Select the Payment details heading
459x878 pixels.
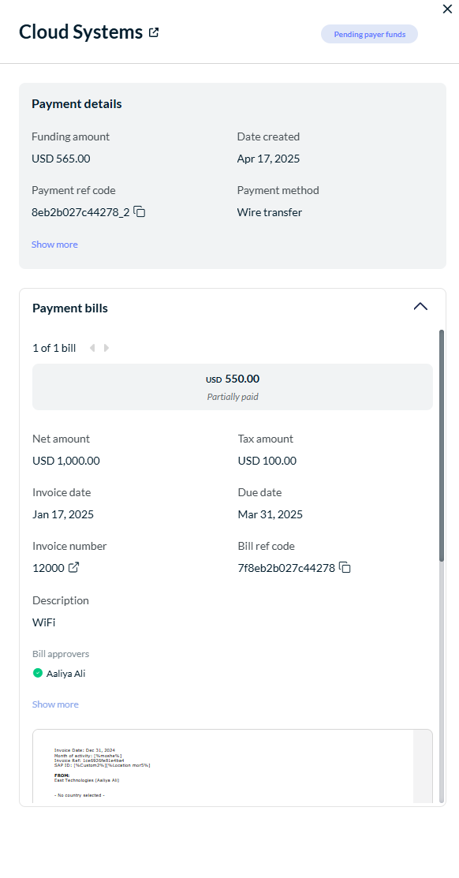[76, 103]
